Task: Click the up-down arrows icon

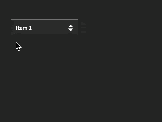Action: point(70,28)
